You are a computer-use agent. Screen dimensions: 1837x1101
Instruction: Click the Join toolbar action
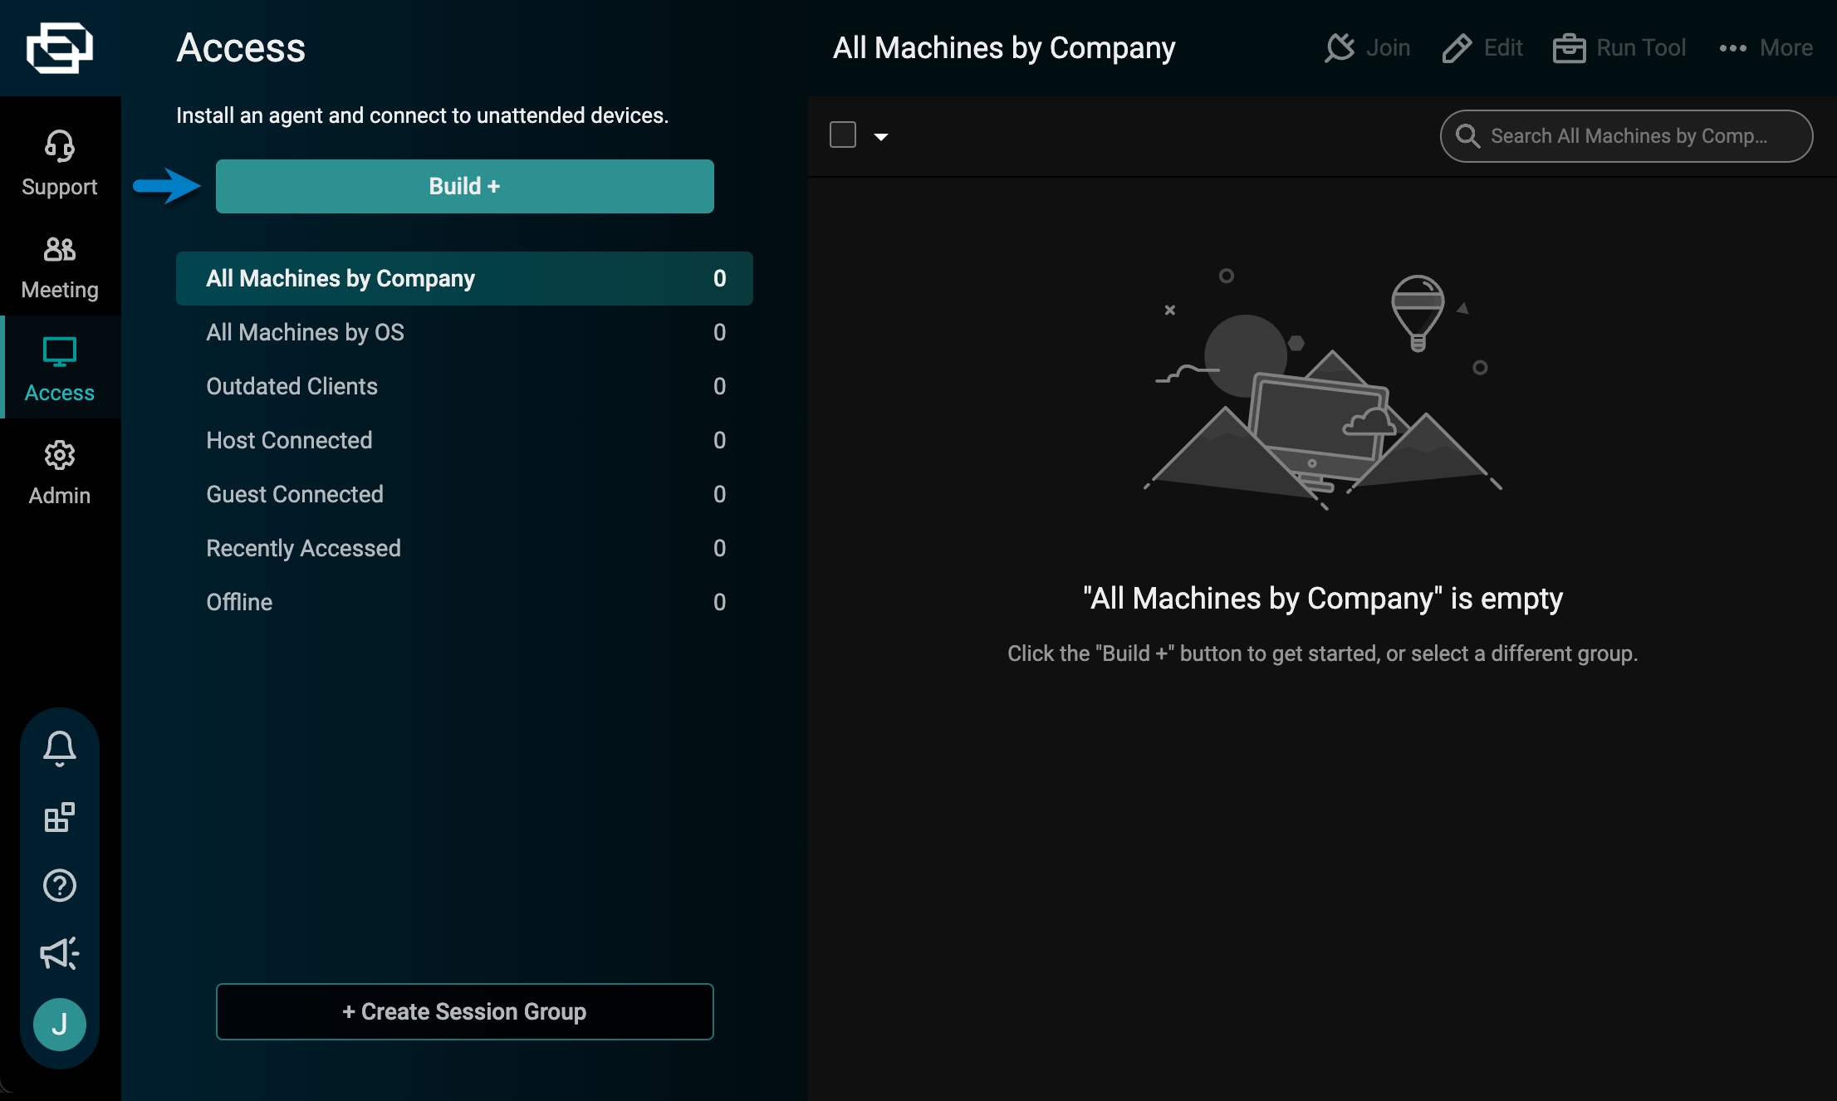point(1368,48)
